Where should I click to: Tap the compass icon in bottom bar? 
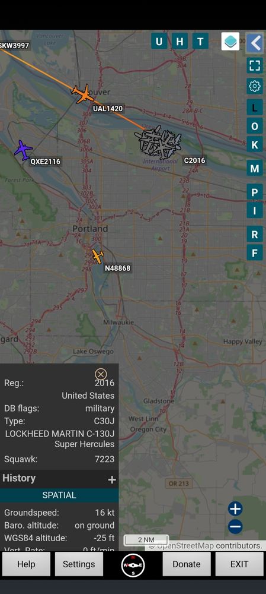pyautogui.click(x=133, y=565)
